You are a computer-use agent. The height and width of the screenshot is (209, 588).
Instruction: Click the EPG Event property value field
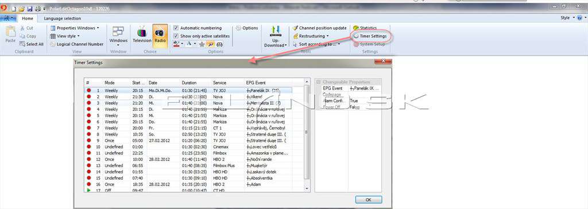tap(365, 88)
